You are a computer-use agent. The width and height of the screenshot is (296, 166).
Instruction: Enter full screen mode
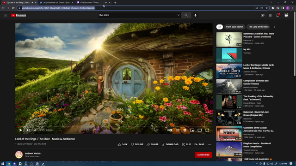coord(207,130)
